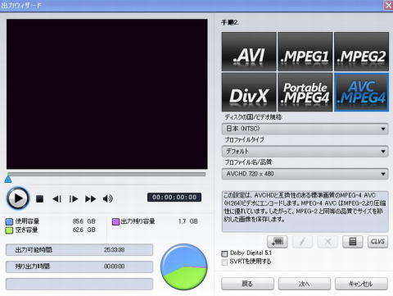
Task: Open the profile details list icon
Action: (x=353, y=242)
